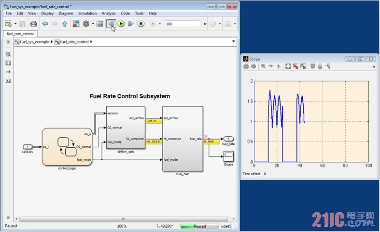Click the New Model toolbar icon
The width and height of the screenshot is (380, 232).
pyautogui.click(x=9, y=24)
